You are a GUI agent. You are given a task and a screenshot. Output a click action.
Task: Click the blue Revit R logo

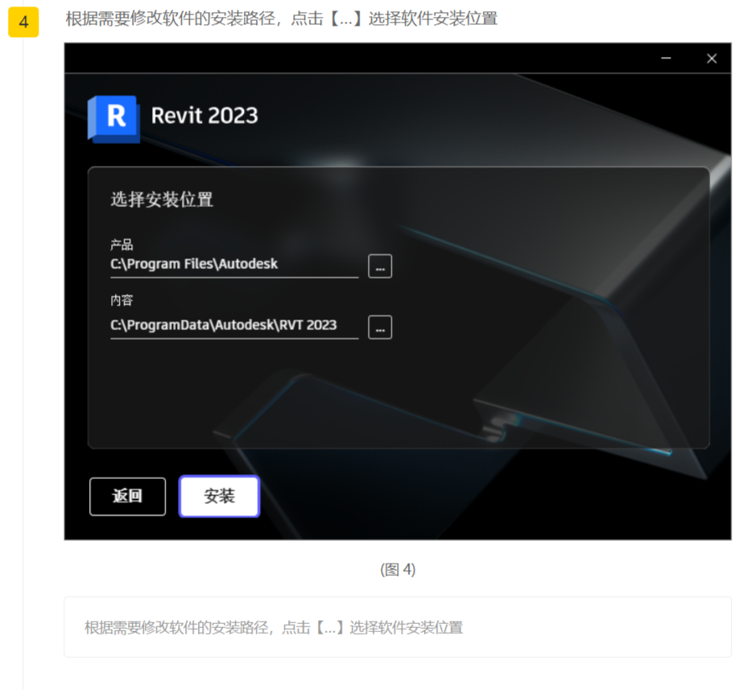coord(114,118)
